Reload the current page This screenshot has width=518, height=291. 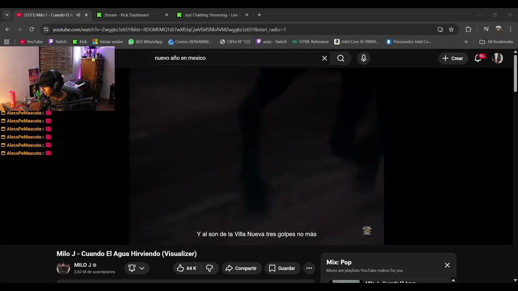click(x=32, y=30)
